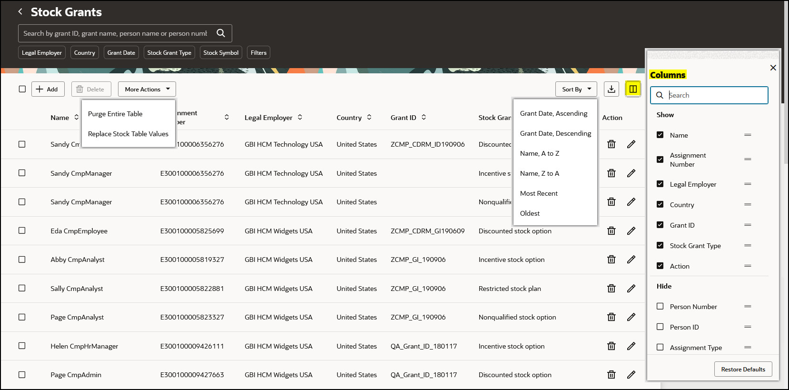The image size is (789, 390).
Task: Choose Replace Stock Table Values
Action: pos(128,134)
